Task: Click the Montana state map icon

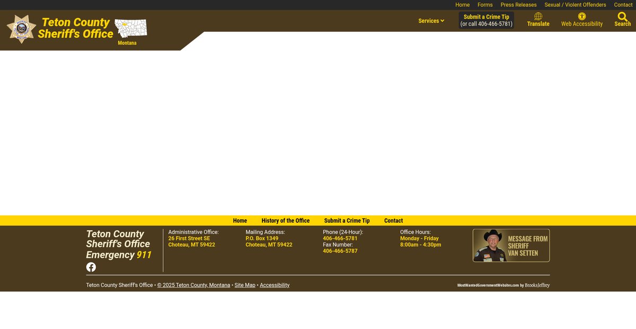Action: point(131,28)
